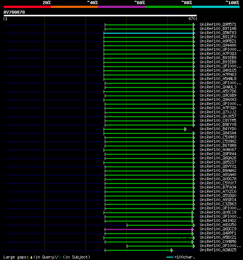The height and width of the screenshot is (260, 243).
Task: Select the AV780878 query name label
Action: (14, 12)
